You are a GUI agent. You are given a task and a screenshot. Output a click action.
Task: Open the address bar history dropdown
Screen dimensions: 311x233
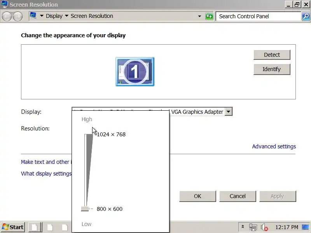[199, 16]
